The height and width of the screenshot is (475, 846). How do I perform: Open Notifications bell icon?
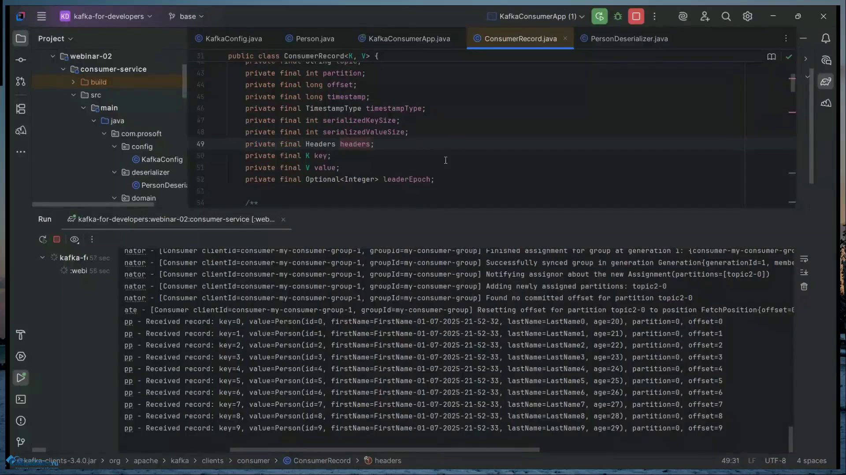click(x=826, y=39)
